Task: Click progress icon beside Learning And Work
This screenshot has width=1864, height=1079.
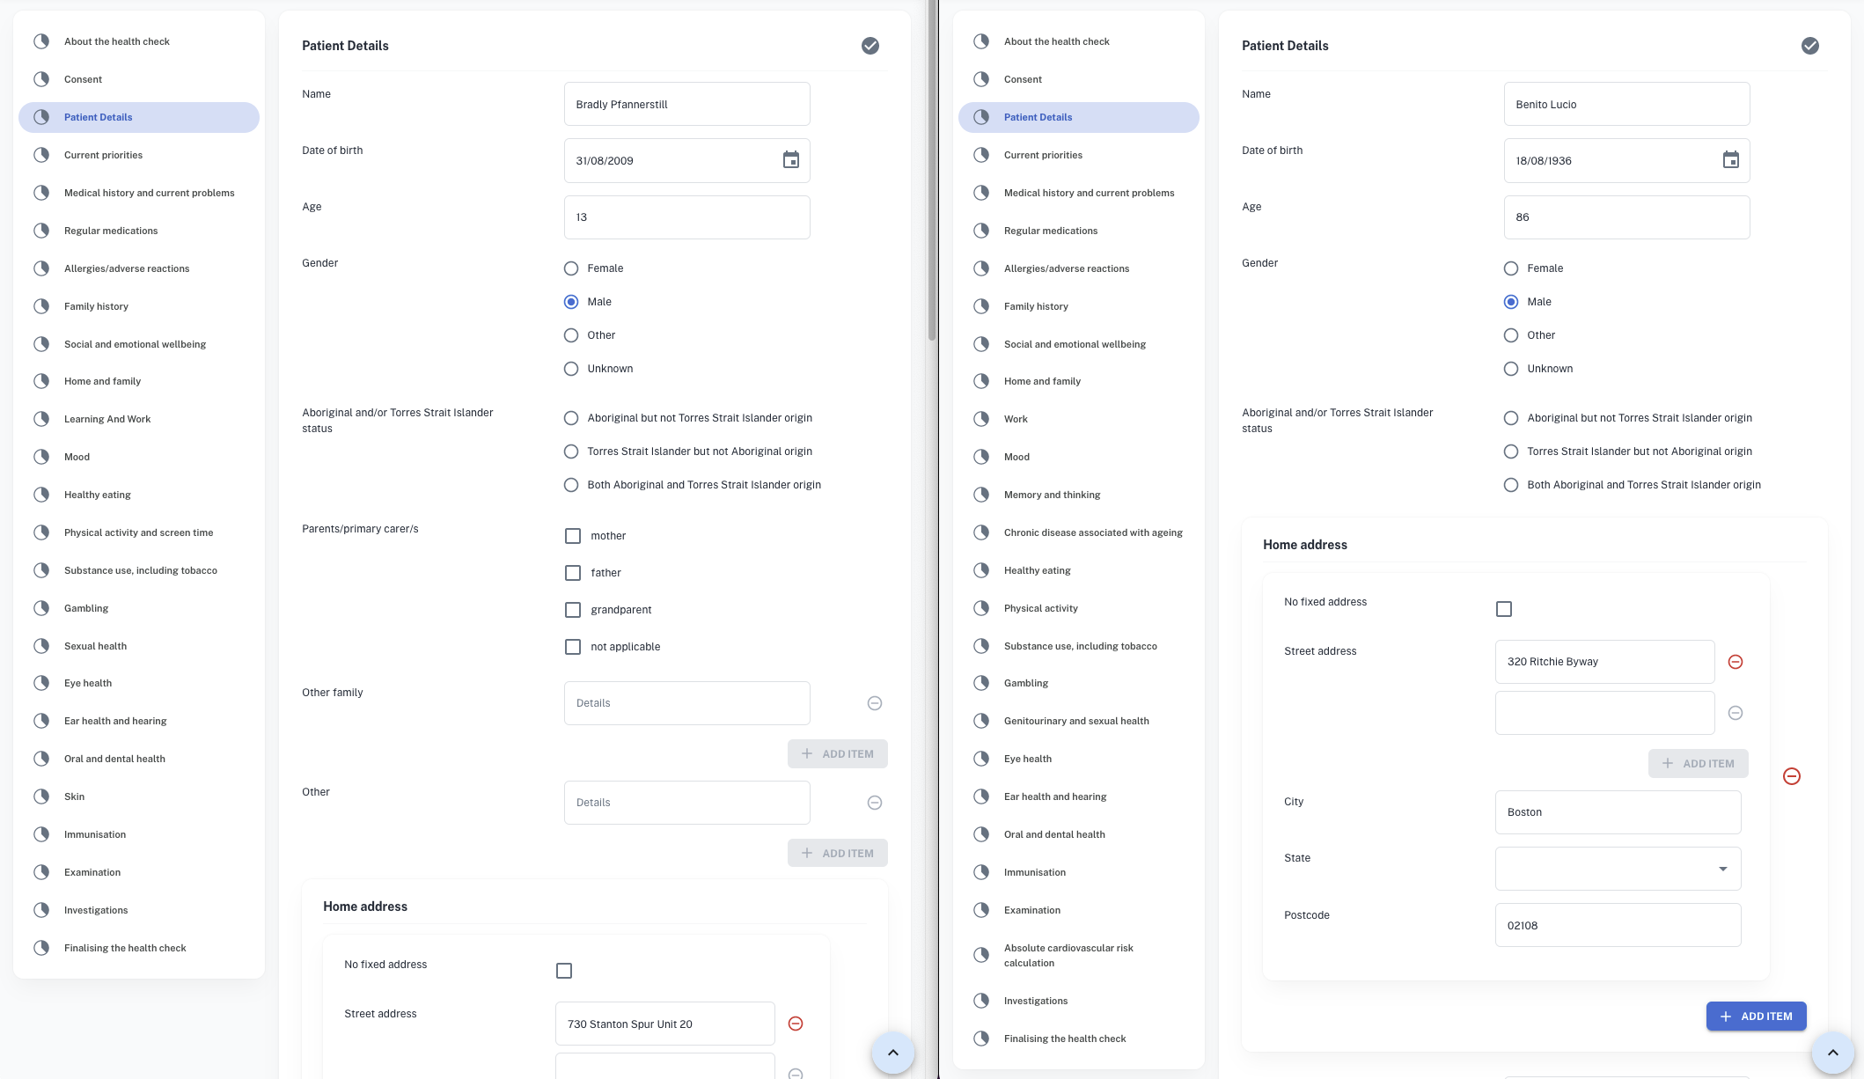Action: tap(41, 419)
